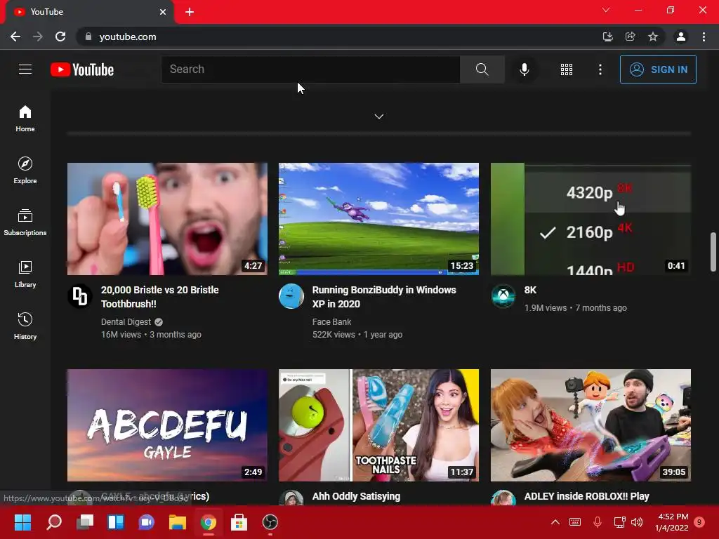The image size is (719, 539).
Task: Open volume control in system tray
Action: click(x=636, y=522)
